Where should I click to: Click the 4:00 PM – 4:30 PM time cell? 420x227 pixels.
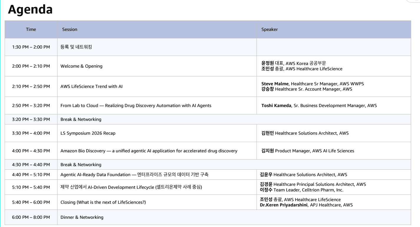(x=31, y=151)
